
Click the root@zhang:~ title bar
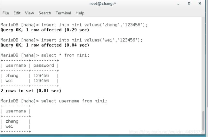(x=103, y=4)
